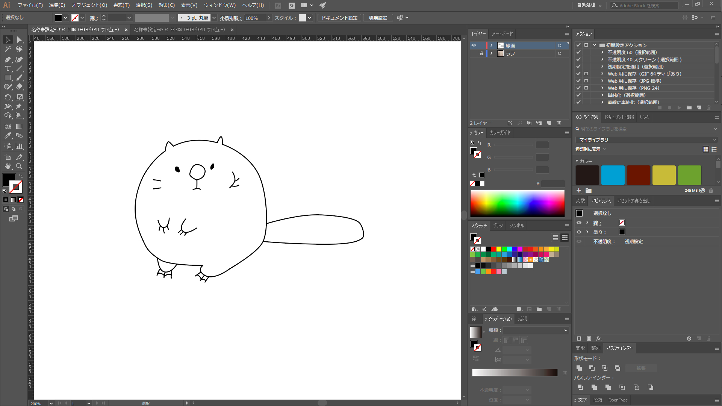Click the 環境設定 button

click(378, 18)
